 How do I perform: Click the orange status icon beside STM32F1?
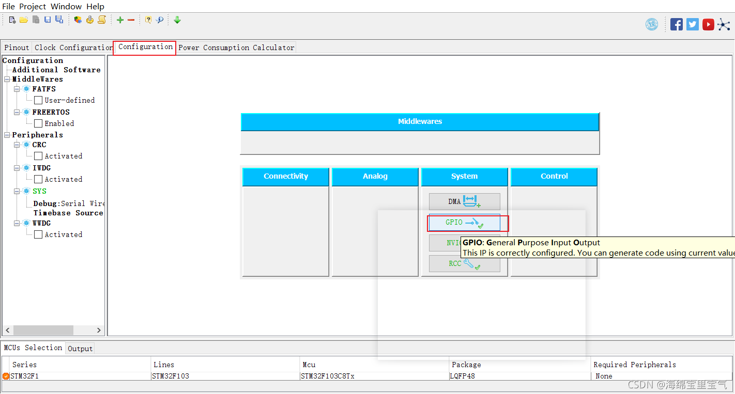click(x=6, y=376)
